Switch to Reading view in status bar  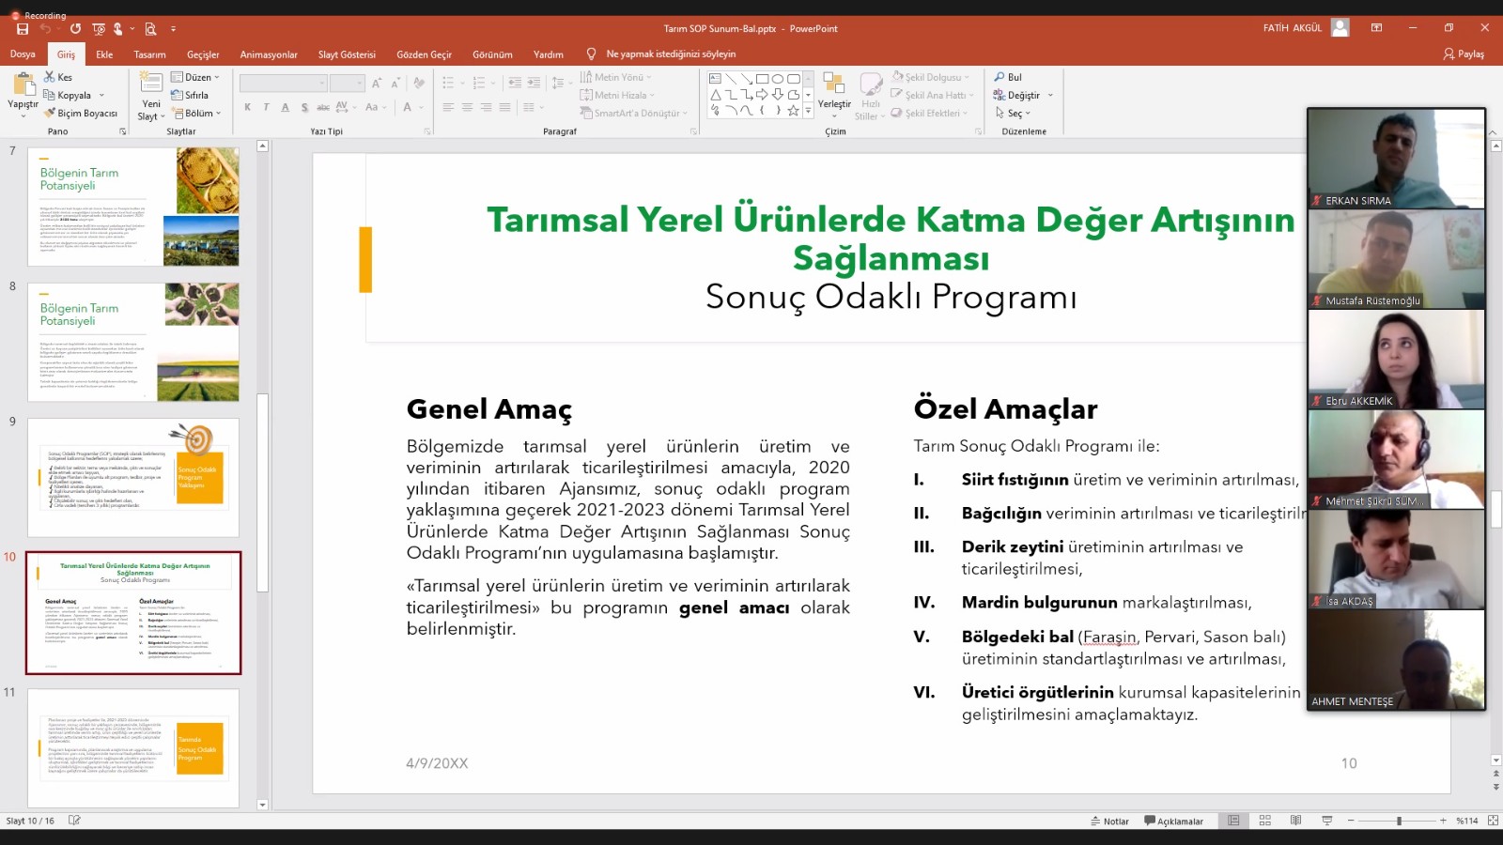(x=1295, y=821)
